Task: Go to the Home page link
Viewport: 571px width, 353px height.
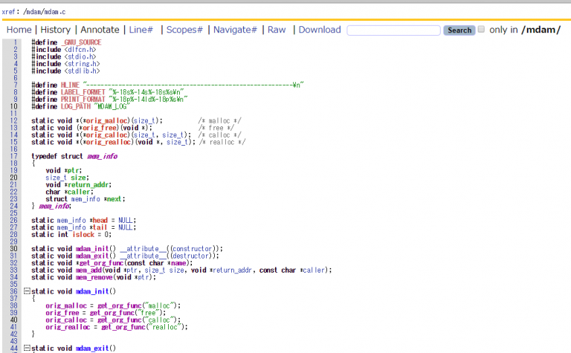Action: coord(19,30)
